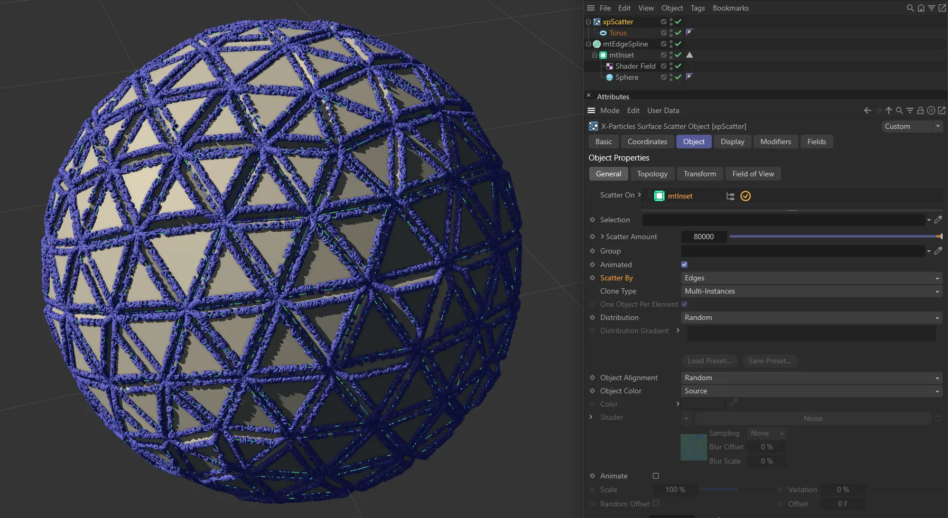Open the Scatter By dropdown
Image resolution: width=948 pixels, height=518 pixels.
pyautogui.click(x=811, y=278)
